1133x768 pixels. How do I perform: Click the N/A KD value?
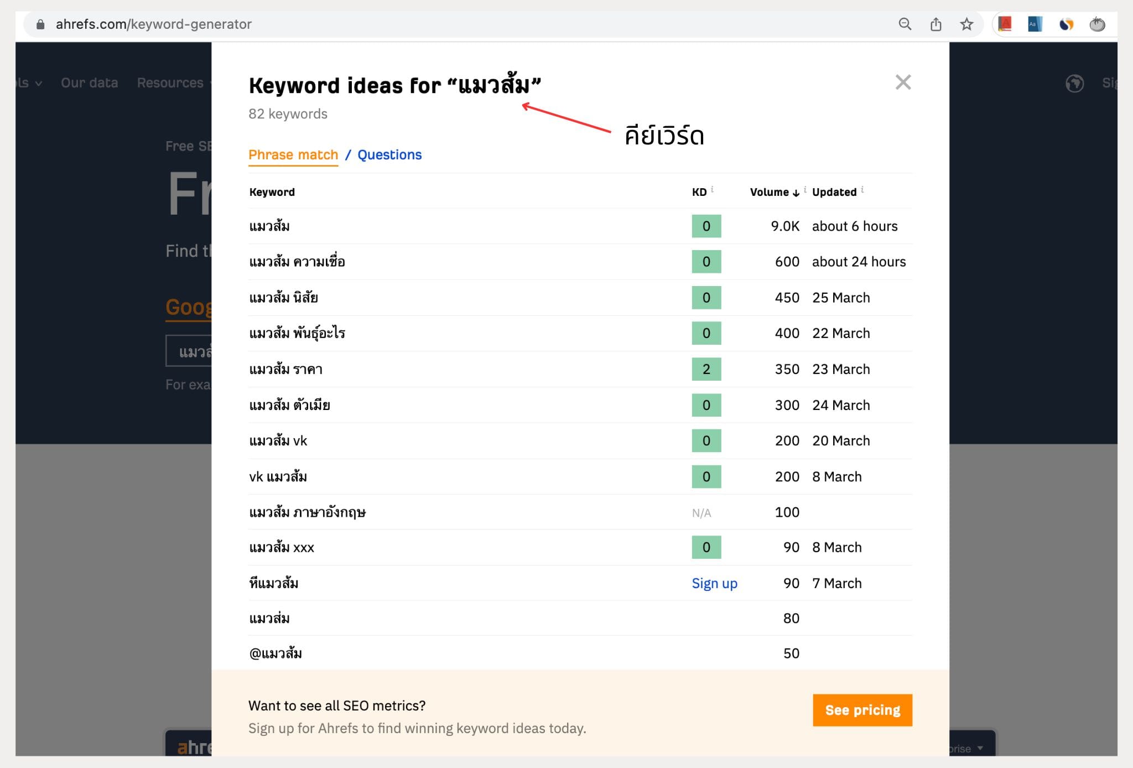[701, 513]
